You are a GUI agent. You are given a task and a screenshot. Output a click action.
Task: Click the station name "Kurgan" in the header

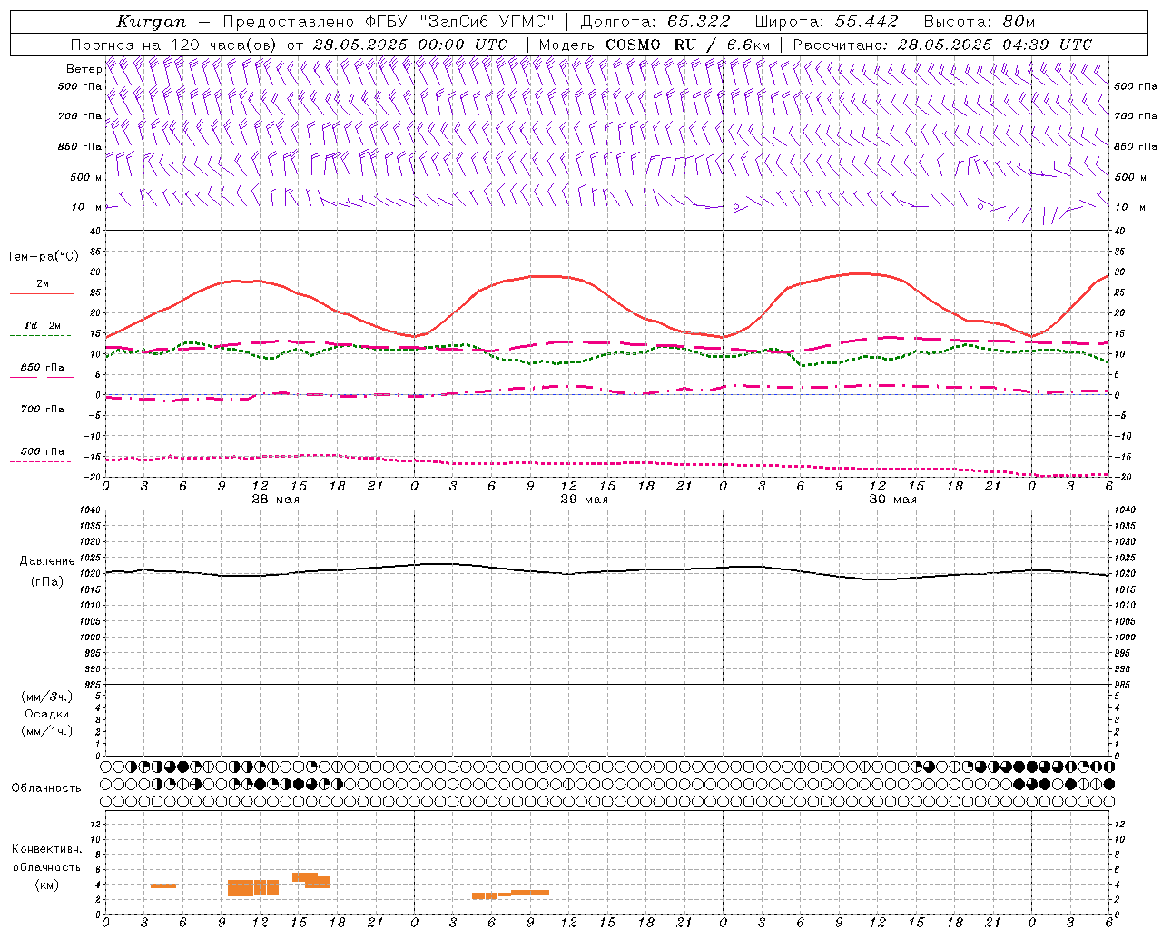[x=152, y=22]
